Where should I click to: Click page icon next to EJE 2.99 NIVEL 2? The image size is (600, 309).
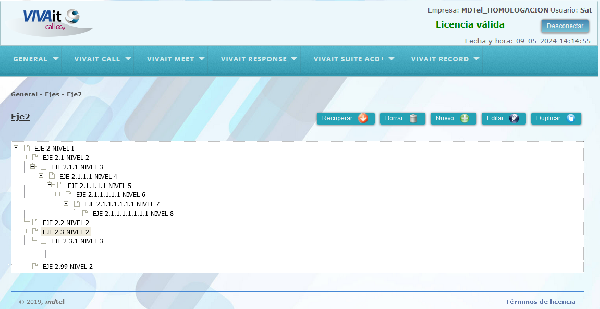point(35,266)
